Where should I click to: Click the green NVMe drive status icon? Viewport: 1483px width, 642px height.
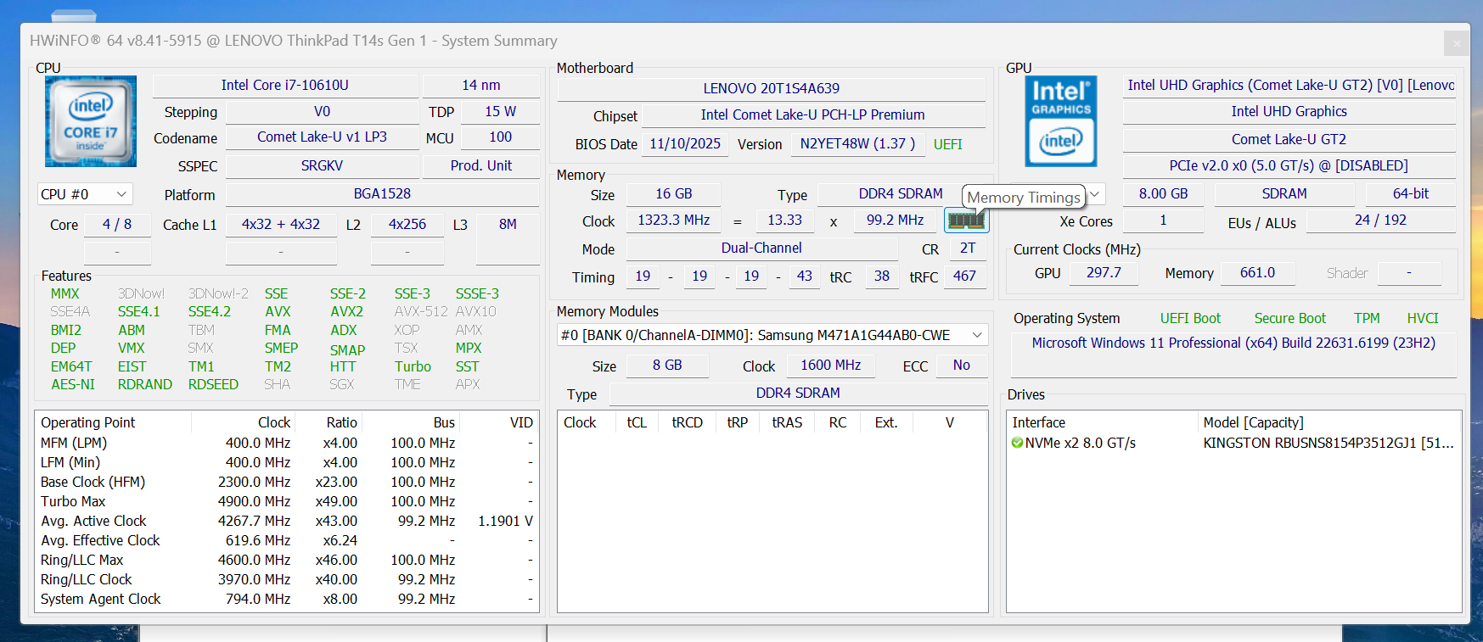[1017, 443]
